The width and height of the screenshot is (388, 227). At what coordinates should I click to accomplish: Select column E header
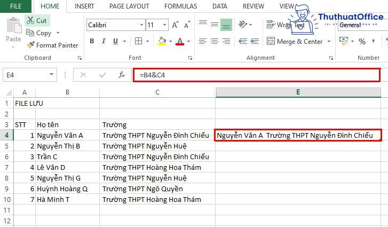(298, 92)
